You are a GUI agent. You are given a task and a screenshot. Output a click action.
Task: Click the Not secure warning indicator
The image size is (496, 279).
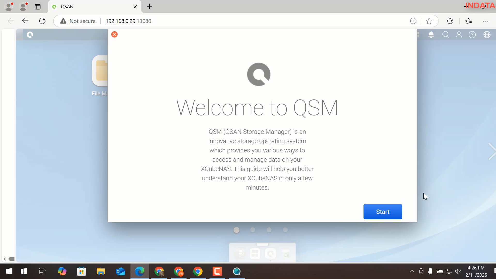point(78,21)
